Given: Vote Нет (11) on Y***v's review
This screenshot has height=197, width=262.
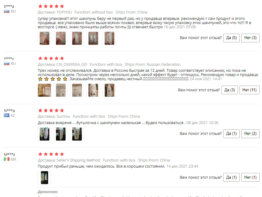Looking at the screenshot, I should point(249,90).
